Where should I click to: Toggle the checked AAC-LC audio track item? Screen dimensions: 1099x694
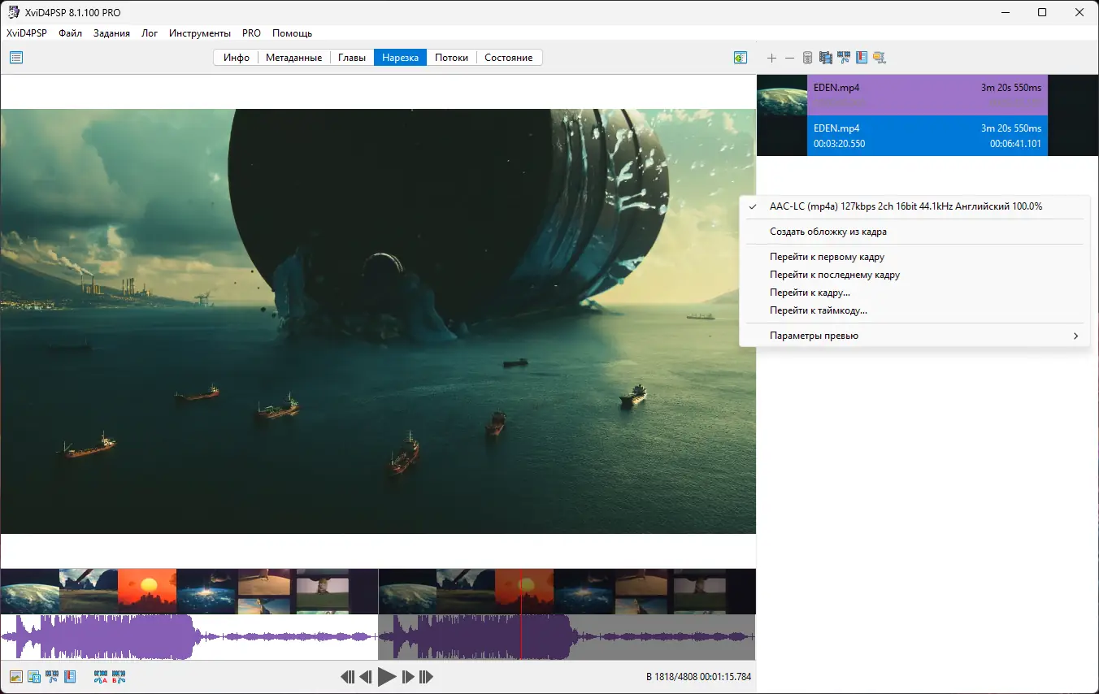906,206
